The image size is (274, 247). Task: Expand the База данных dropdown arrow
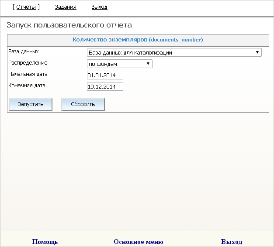click(x=257, y=53)
